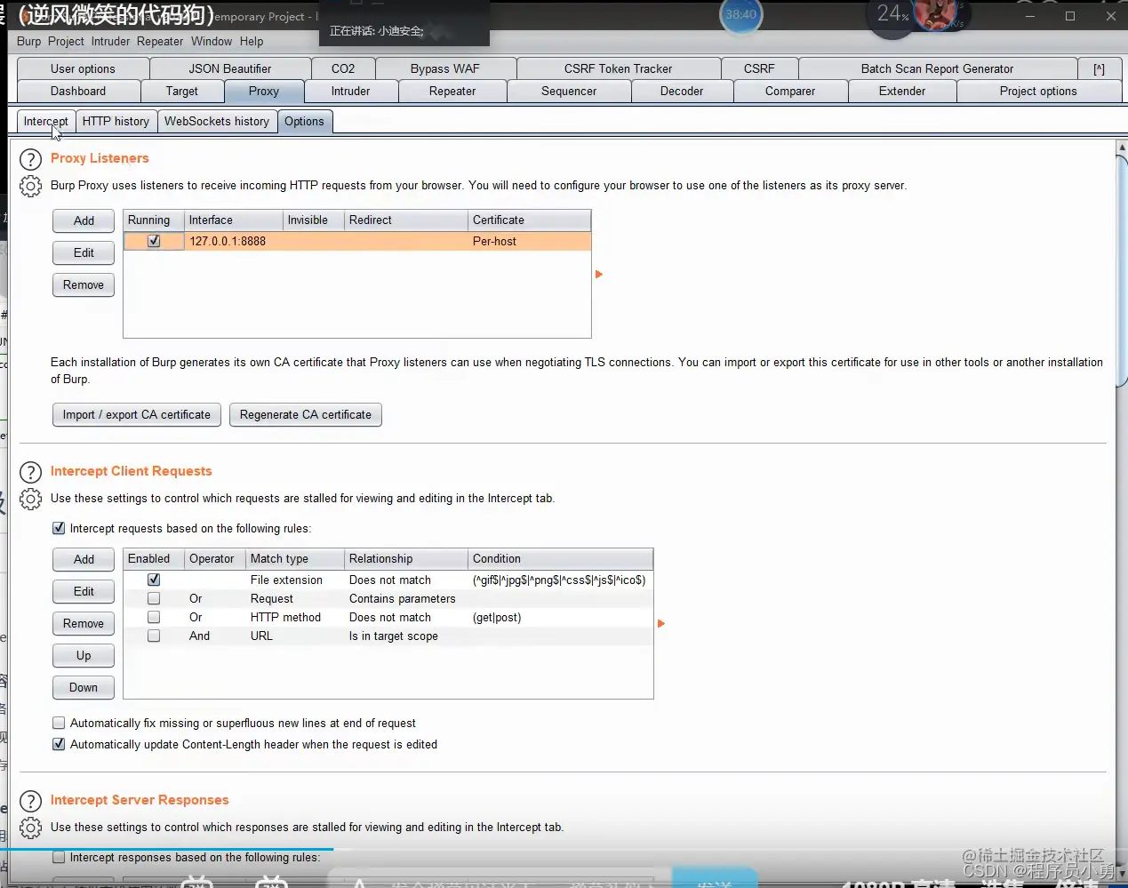Disable Intercept requests based on following rules
Screen dimensions: 1128x888
coord(59,528)
